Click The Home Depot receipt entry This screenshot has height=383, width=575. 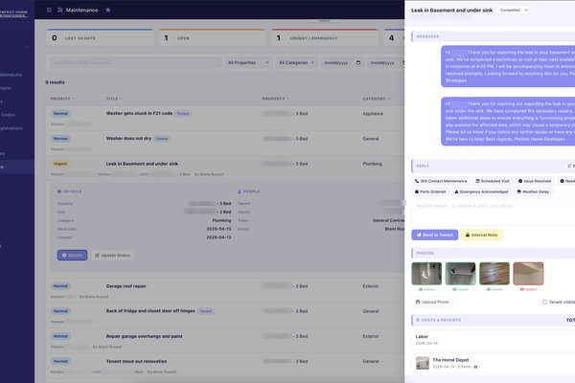point(494,363)
